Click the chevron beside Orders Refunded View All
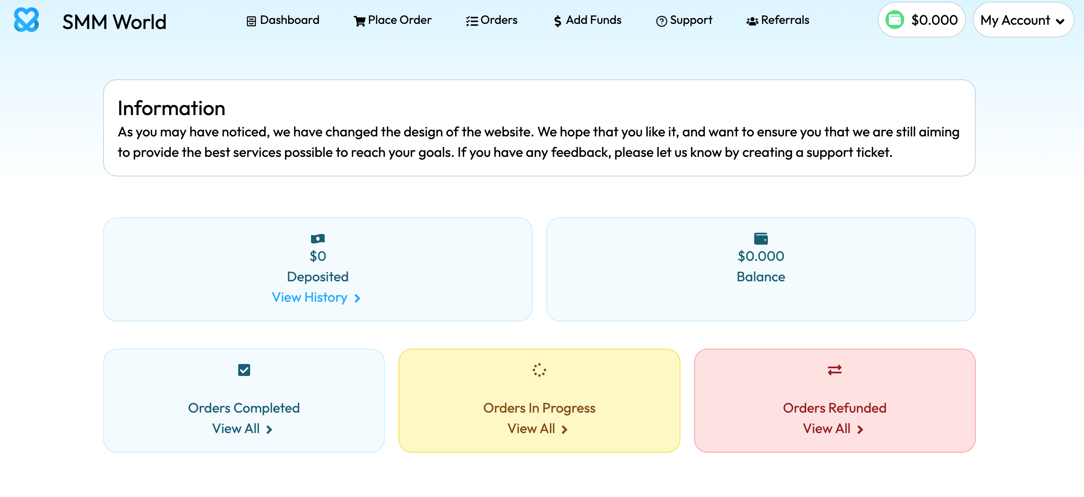The image size is (1084, 497). (860, 429)
